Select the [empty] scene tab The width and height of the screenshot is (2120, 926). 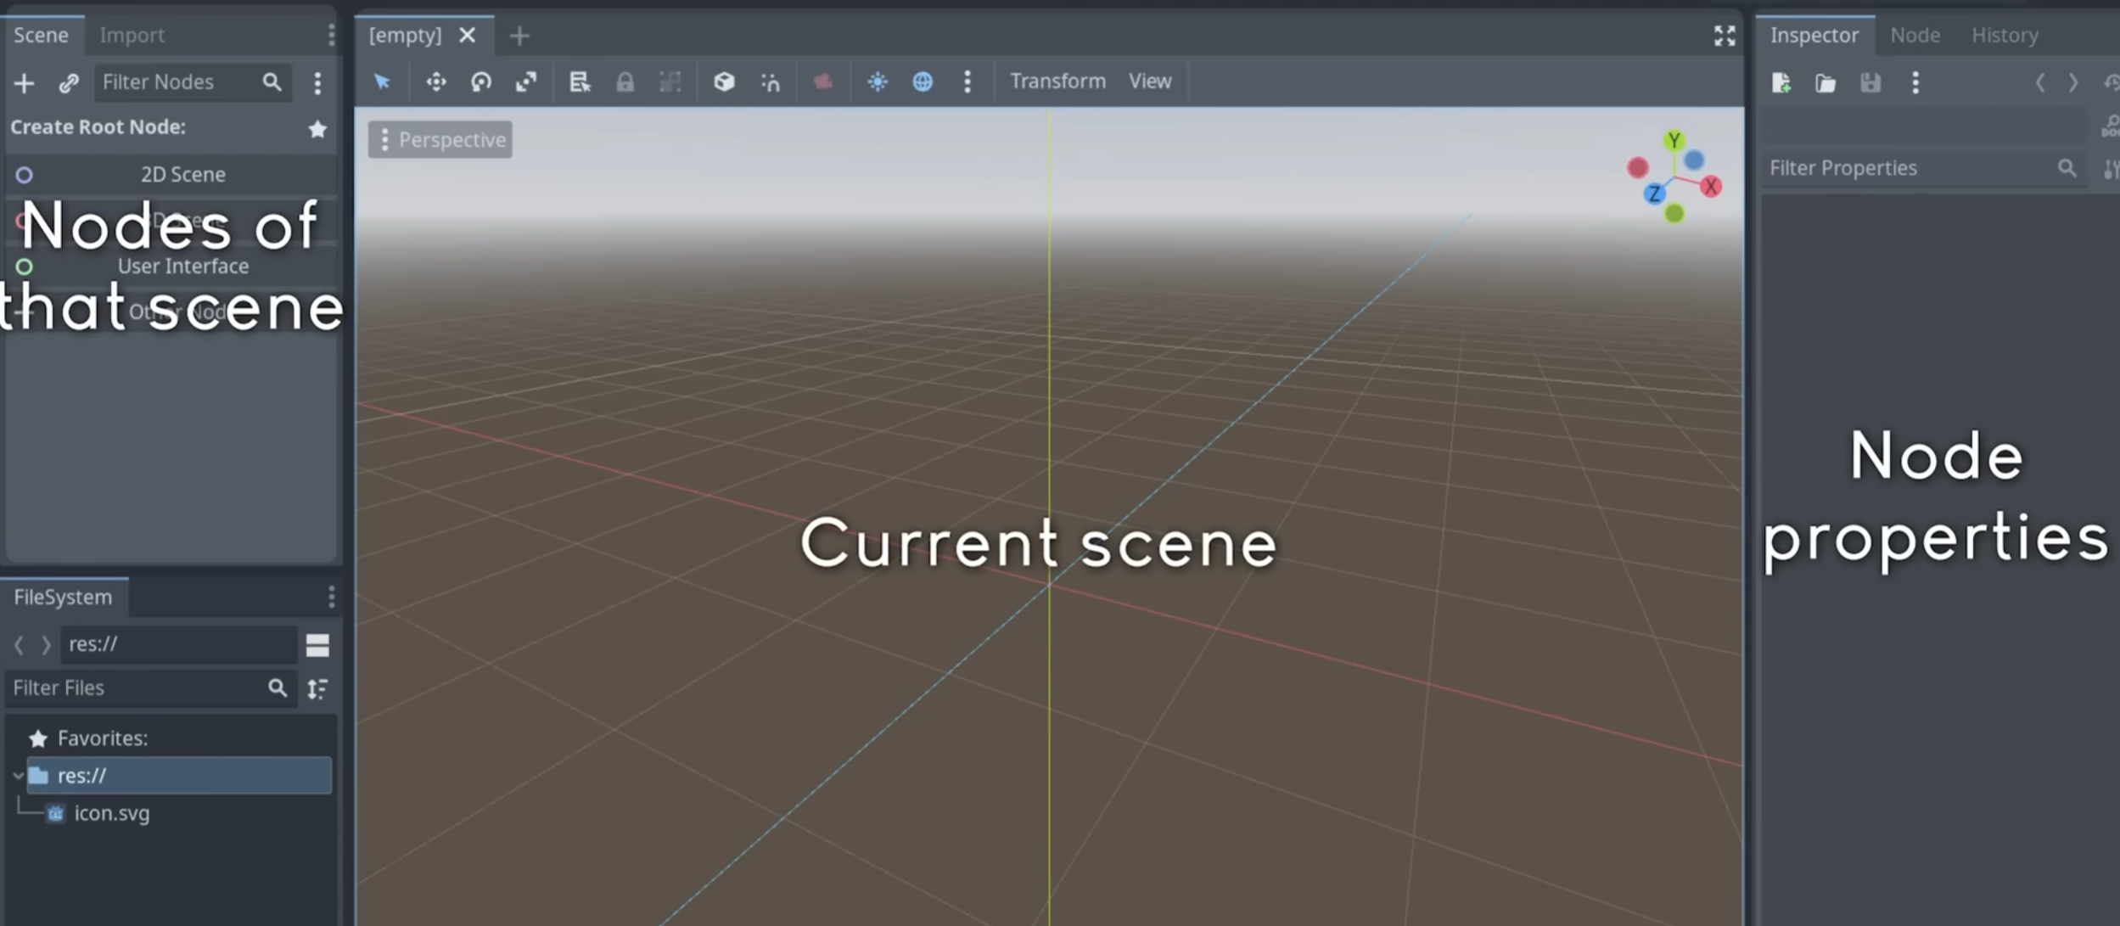click(406, 36)
